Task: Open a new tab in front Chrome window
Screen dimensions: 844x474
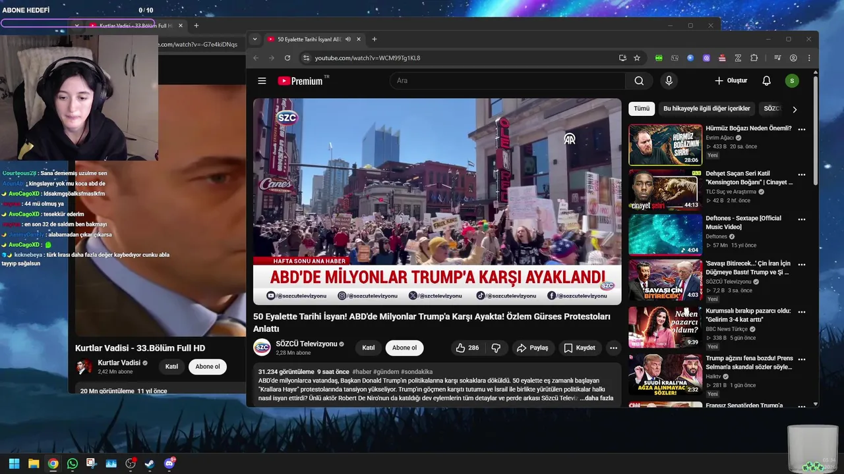Action: (x=375, y=39)
